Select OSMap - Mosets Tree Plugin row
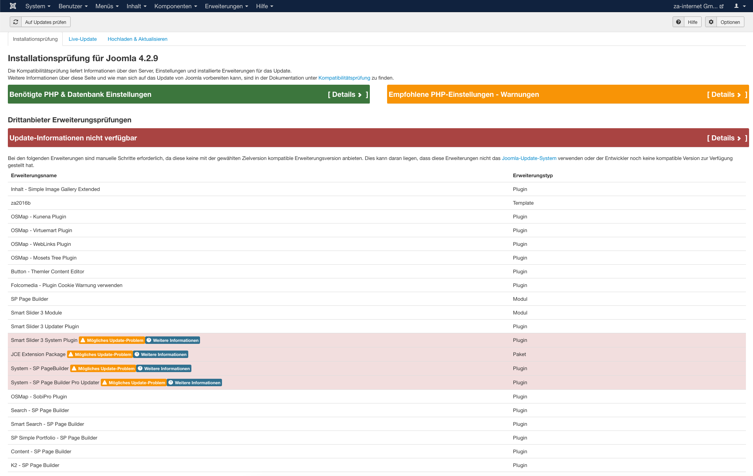 [377, 258]
